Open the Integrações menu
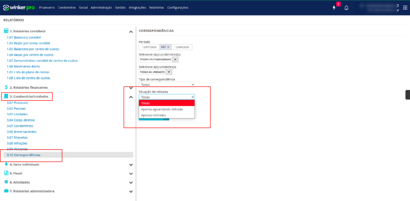410x201 pixels. pos(137,8)
